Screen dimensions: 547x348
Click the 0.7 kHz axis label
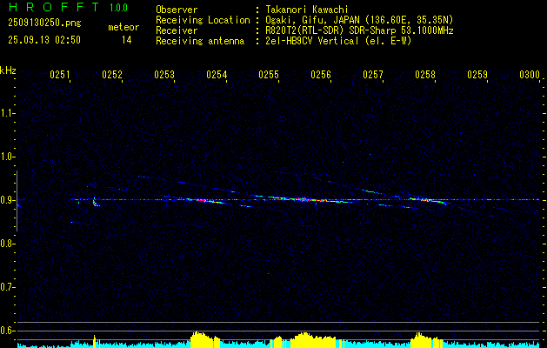point(7,287)
